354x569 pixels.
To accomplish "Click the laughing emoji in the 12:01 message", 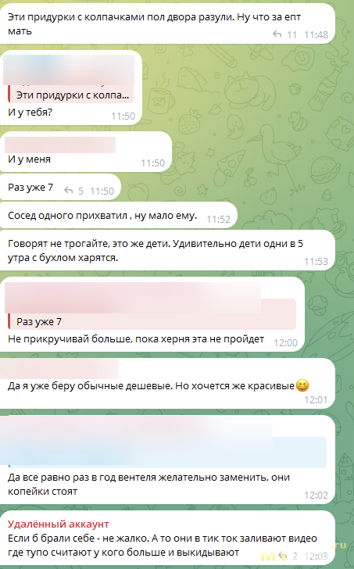I will 302,385.
